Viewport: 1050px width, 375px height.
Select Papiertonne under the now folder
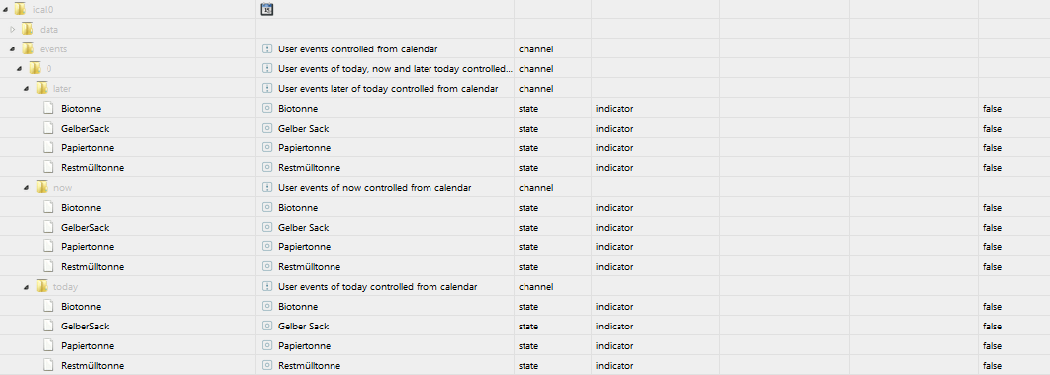pos(88,247)
